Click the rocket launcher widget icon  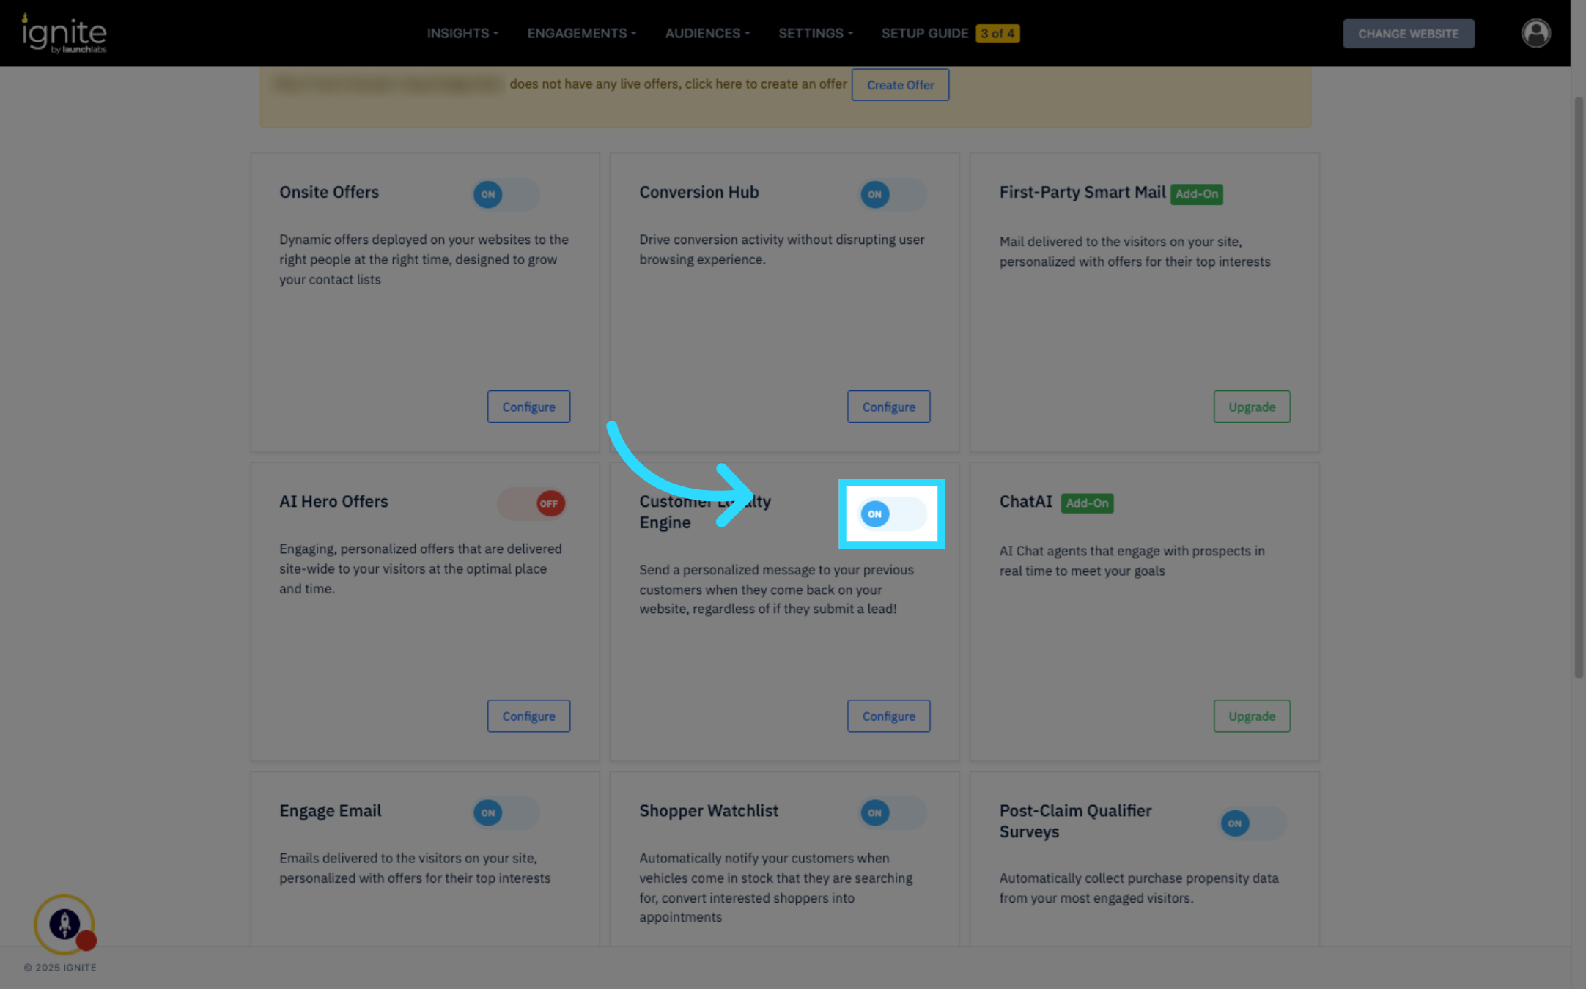point(64,924)
